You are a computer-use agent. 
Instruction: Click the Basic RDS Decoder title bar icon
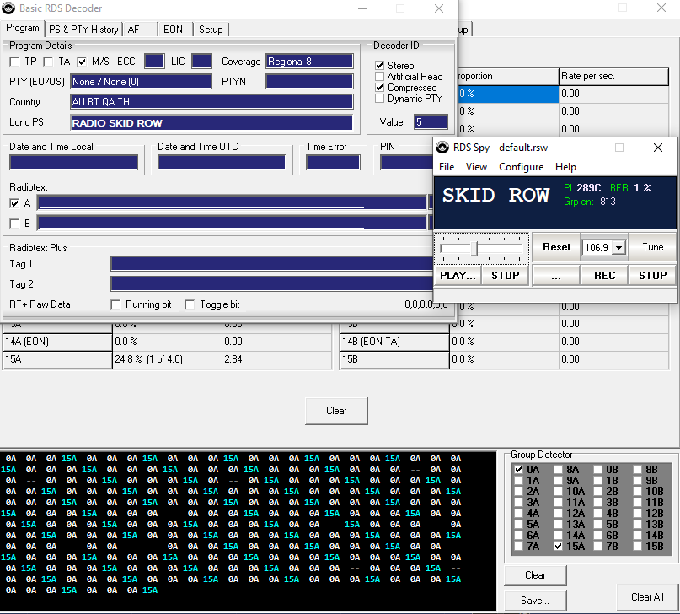(9, 9)
